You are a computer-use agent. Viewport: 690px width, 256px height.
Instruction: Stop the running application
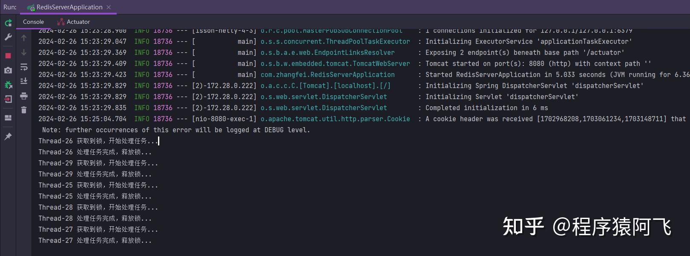pyautogui.click(x=8, y=56)
